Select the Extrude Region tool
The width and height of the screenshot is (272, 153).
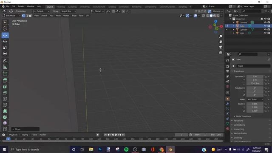click(5, 80)
